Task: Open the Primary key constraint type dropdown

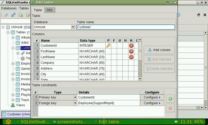Action: 75,97
